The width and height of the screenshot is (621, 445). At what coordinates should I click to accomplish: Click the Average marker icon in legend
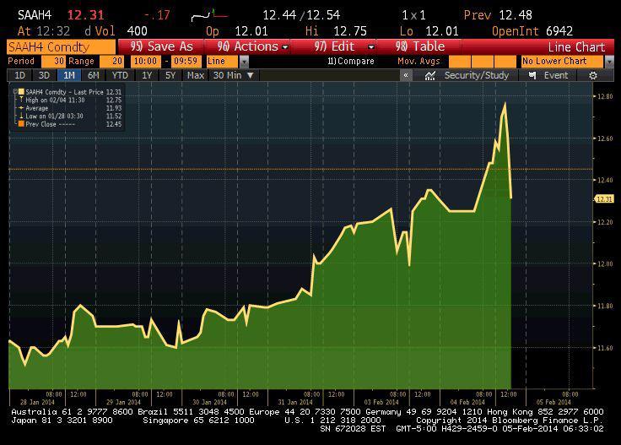point(21,108)
